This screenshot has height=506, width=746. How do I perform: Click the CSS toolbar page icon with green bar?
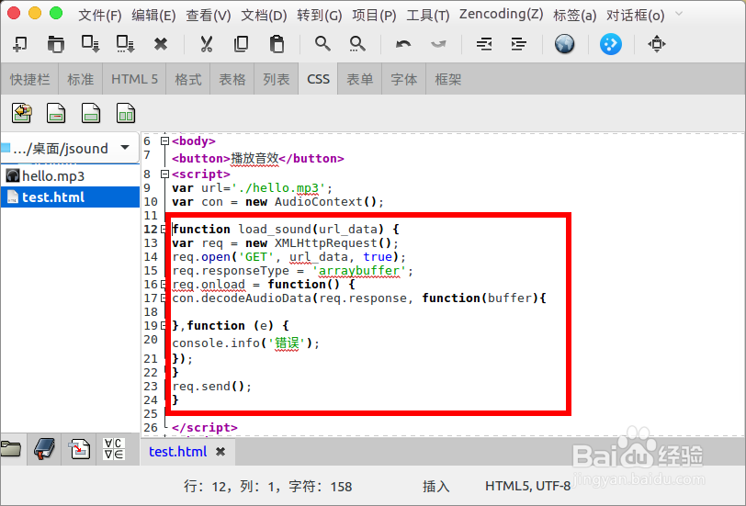pyautogui.click(x=91, y=113)
